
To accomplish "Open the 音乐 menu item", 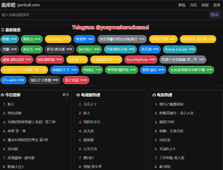I will click(x=193, y=5).
